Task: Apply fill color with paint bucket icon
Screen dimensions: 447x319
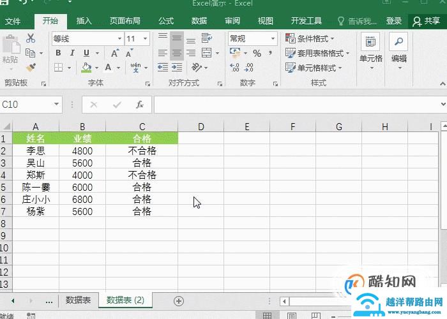Action: coord(86,68)
